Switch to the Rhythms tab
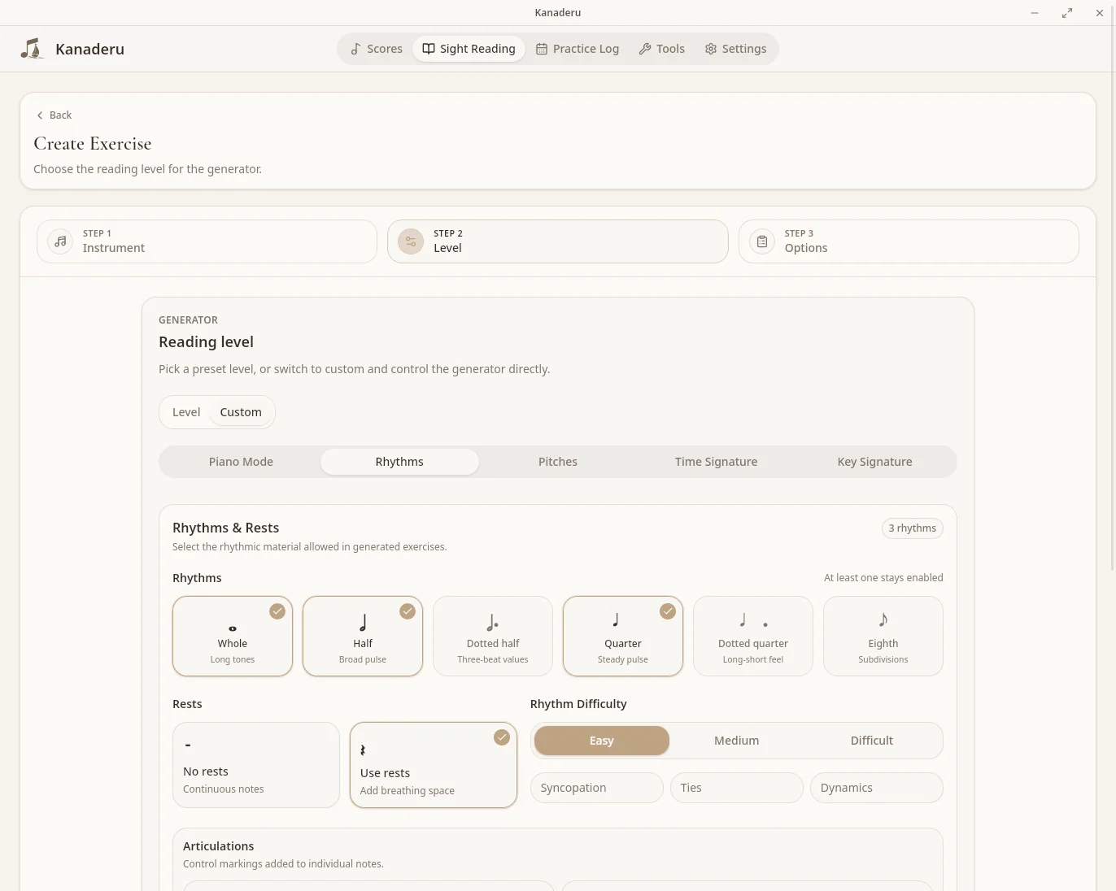Screen dimensions: 1116x891 pyautogui.click(x=399, y=462)
